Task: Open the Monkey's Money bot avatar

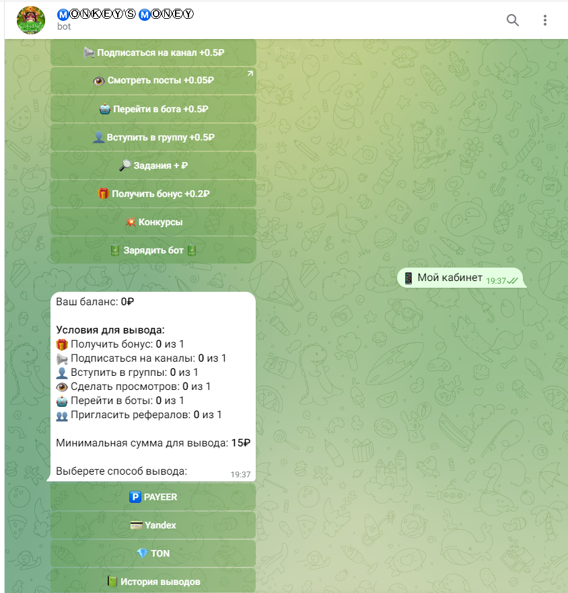Action: [x=31, y=20]
